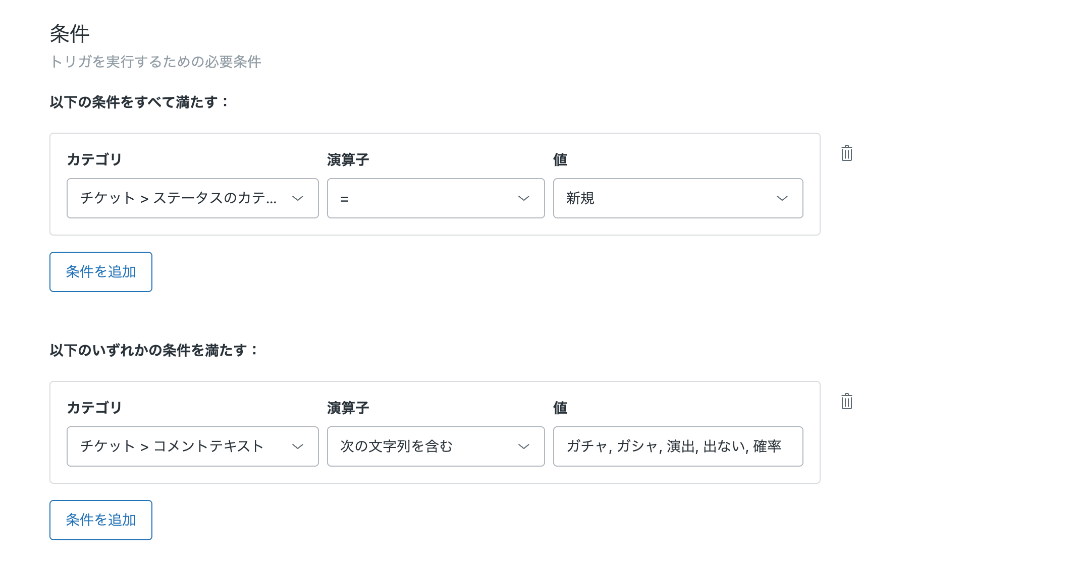Viewport: 1079px width, 566px height.
Task: Click the 演算子 label in the コメントテキスト condition
Action: point(348,408)
